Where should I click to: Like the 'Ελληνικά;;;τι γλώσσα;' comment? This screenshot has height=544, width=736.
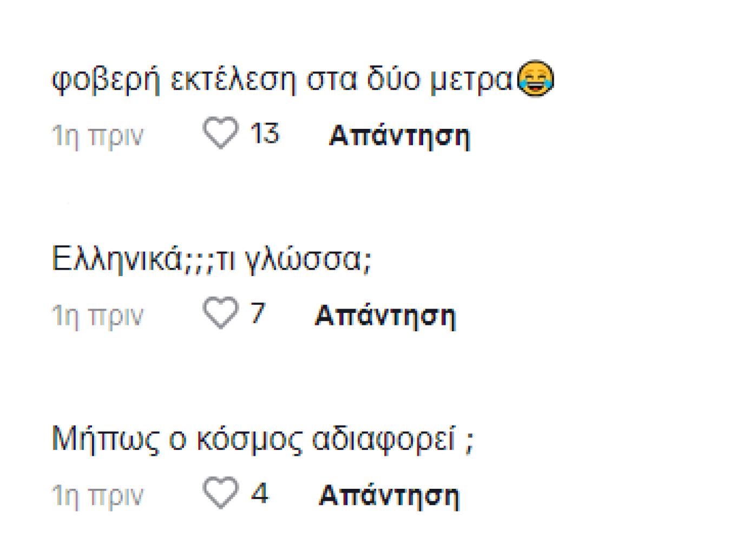pos(220,313)
